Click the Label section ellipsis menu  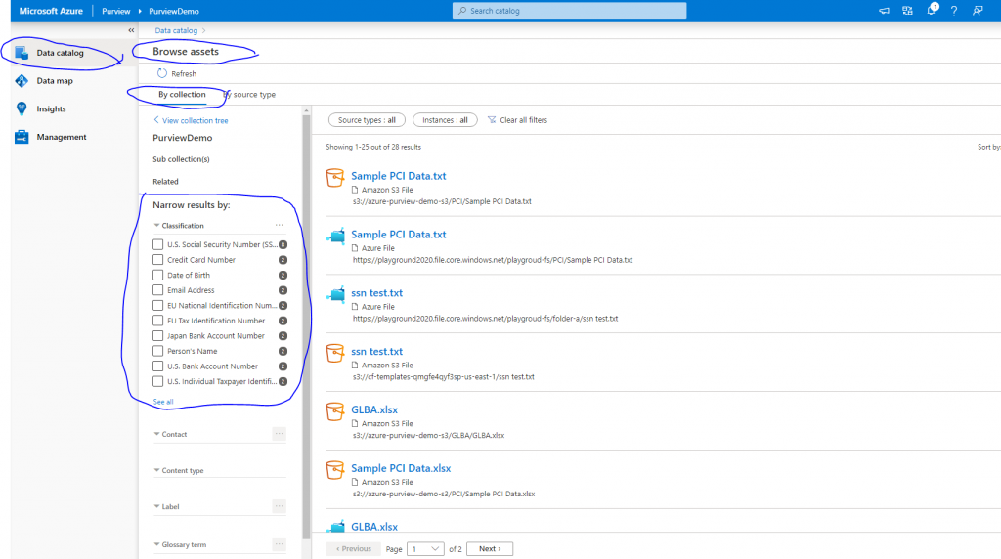point(279,506)
